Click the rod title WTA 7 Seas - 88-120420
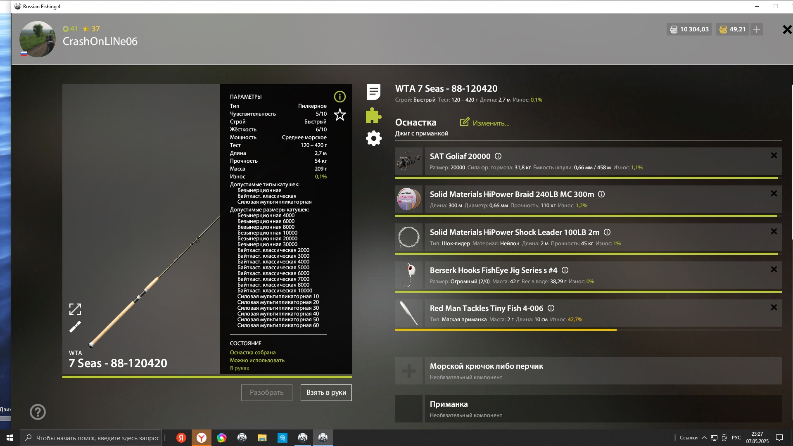 [446, 88]
